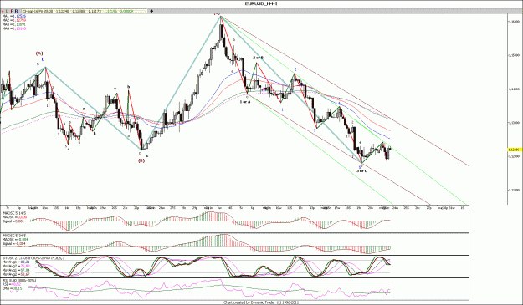Click the R button in the info bar
Screen dimensions: 523x305
pos(16,12)
